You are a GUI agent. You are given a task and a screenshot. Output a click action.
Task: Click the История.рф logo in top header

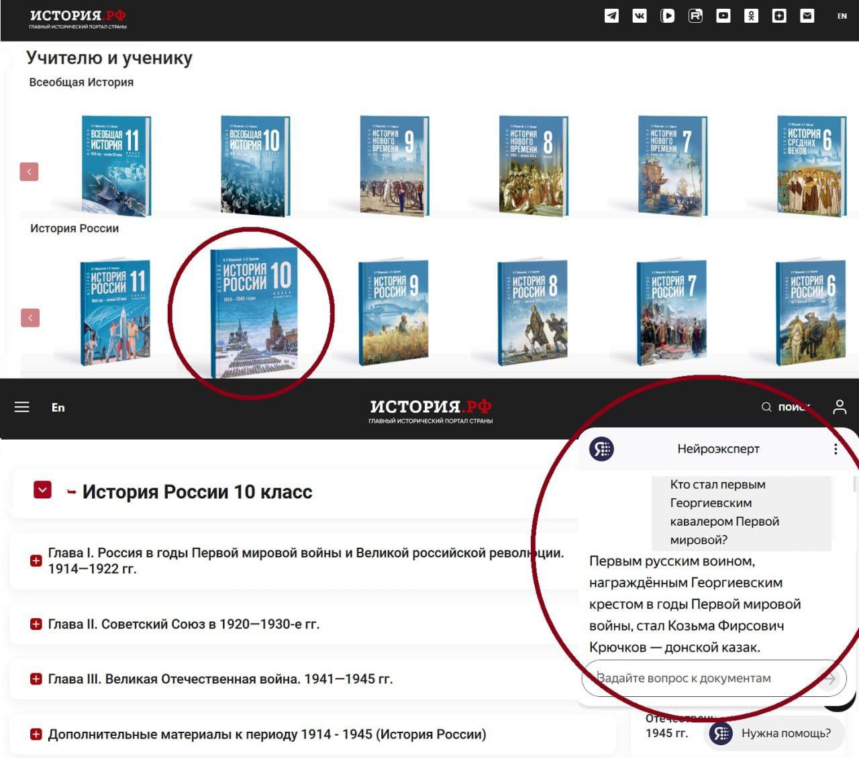78,19
